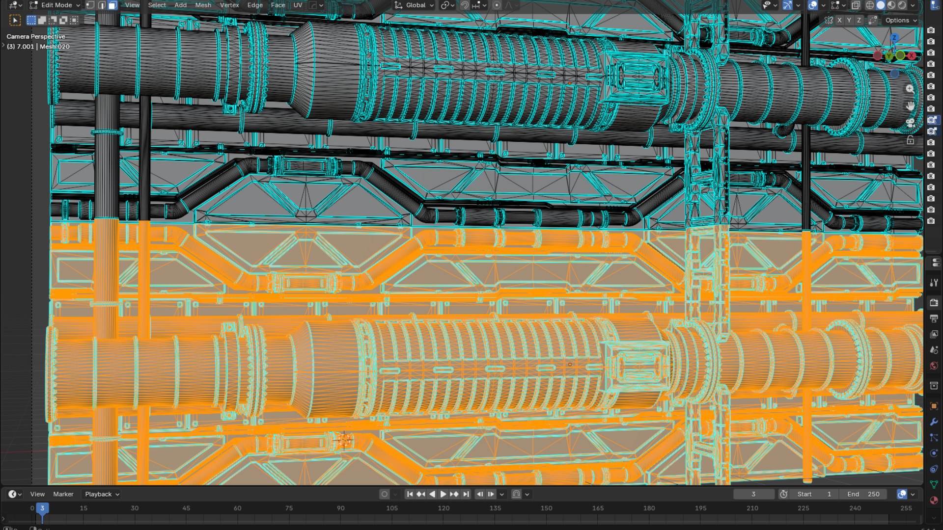Image resolution: width=943 pixels, height=530 pixels.
Task: Open the UV menu
Action: pyautogui.click(x=298, y=5)
